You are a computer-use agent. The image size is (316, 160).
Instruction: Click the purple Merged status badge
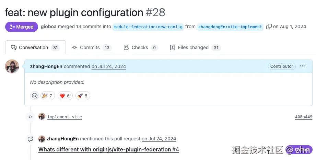coord(21,27)
